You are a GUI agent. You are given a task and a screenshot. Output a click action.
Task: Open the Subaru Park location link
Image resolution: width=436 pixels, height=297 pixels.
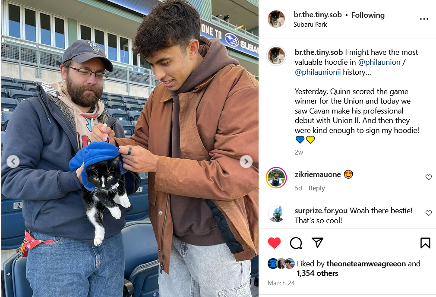pyautogui.click(x=310, y=25)
